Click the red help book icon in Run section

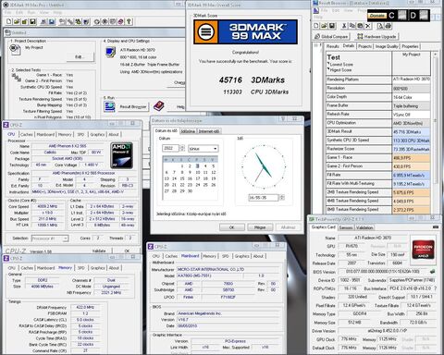159,106
